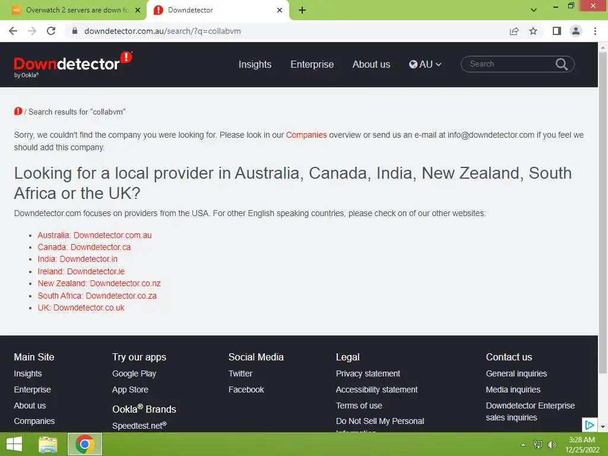This screenshot has width=608, height=456.
Task: Open South Africa: Downdetector.co.za link
Action: click(97, 296)
